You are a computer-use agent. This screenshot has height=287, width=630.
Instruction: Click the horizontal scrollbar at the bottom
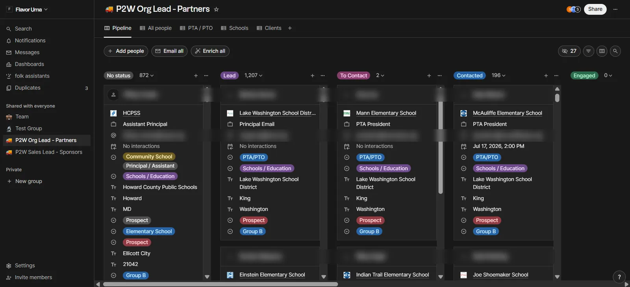point(220,284)
